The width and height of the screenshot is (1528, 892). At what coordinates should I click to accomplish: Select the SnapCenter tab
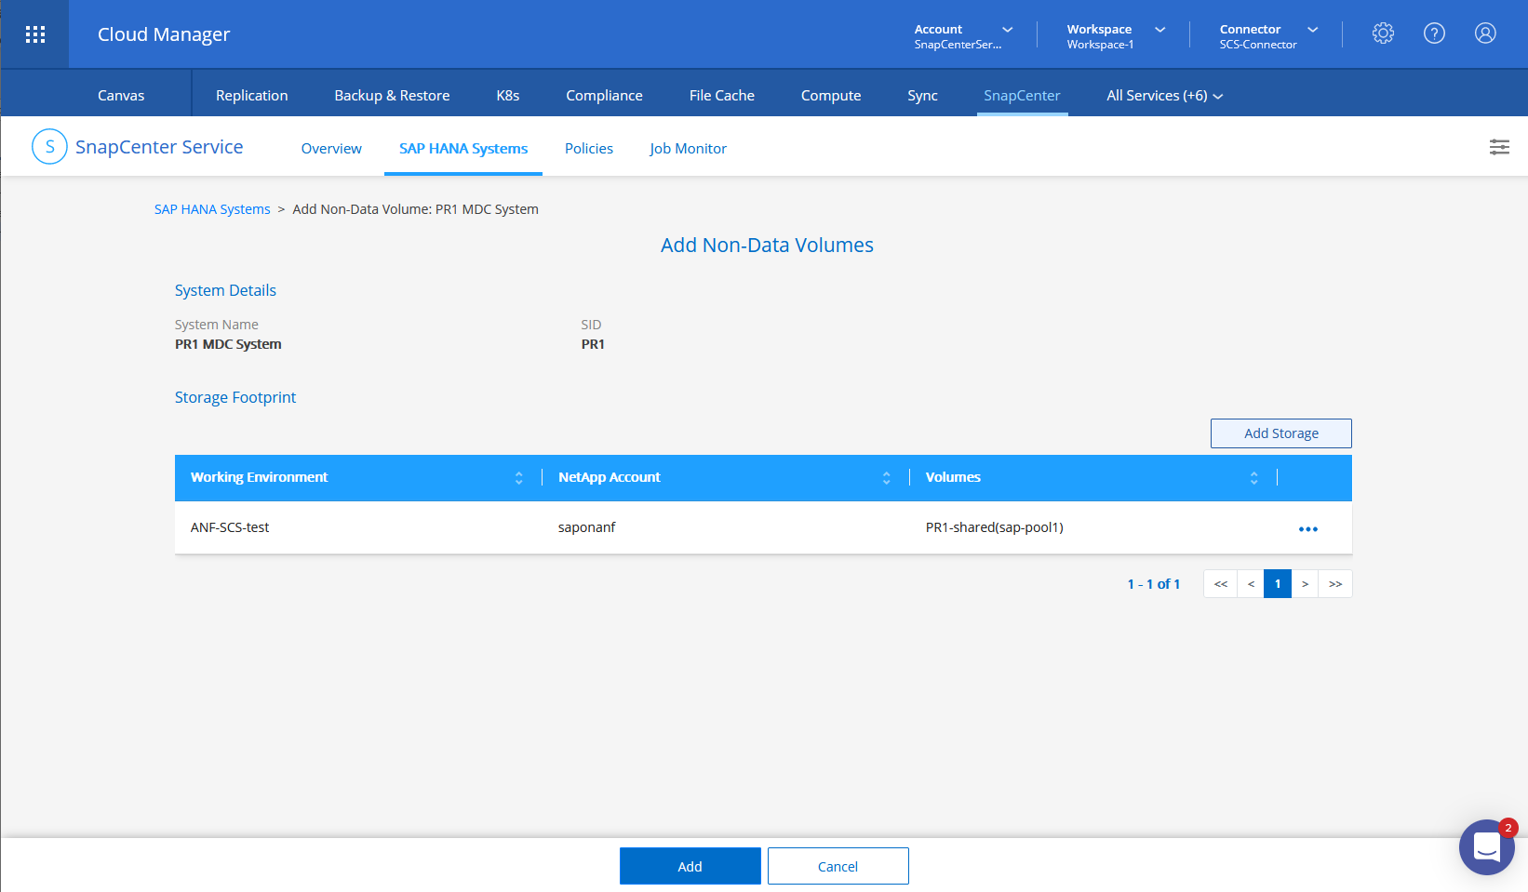(1022, 96)
